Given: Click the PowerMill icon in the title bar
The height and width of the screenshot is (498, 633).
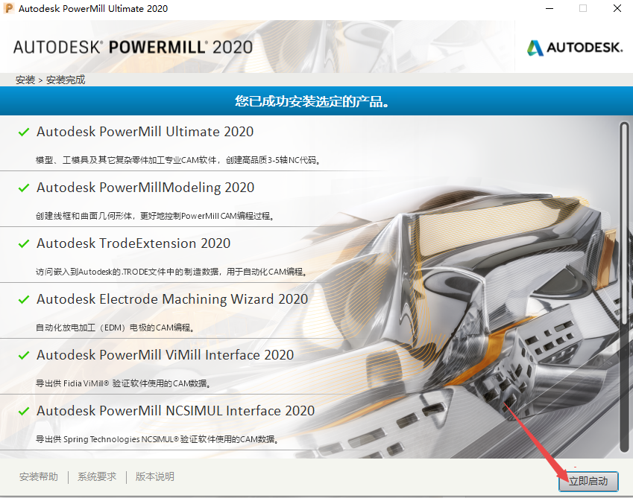Looking at the screenshot, I should pos(9,9).
